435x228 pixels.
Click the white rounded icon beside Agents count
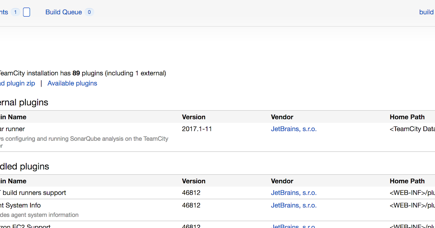coord(26,12)
